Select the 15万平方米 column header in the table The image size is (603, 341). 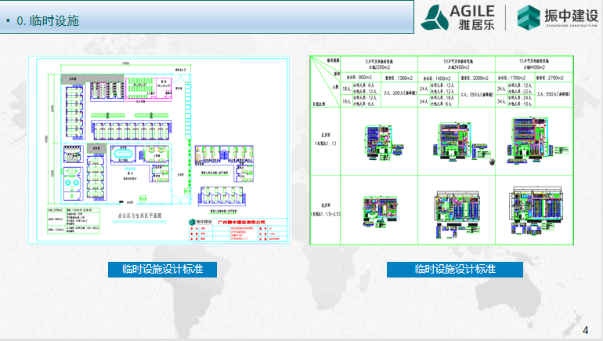[534, 64]
